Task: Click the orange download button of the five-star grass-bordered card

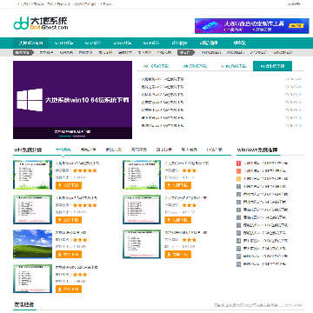Action: (x=69, y=185)
